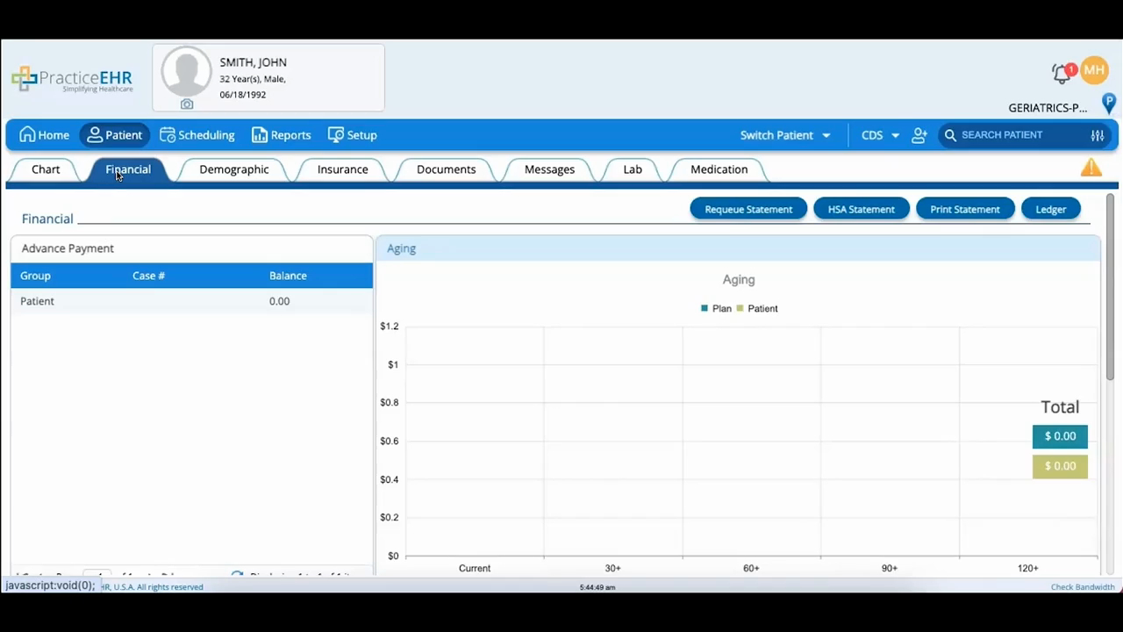Select the Financial tab
Screen dimensions: 1123x632
(x=128, y=169)
